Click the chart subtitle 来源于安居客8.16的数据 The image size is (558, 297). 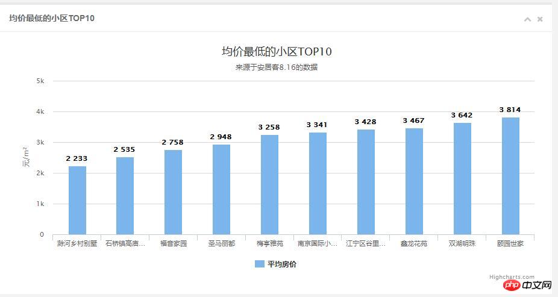coord(276,67)
